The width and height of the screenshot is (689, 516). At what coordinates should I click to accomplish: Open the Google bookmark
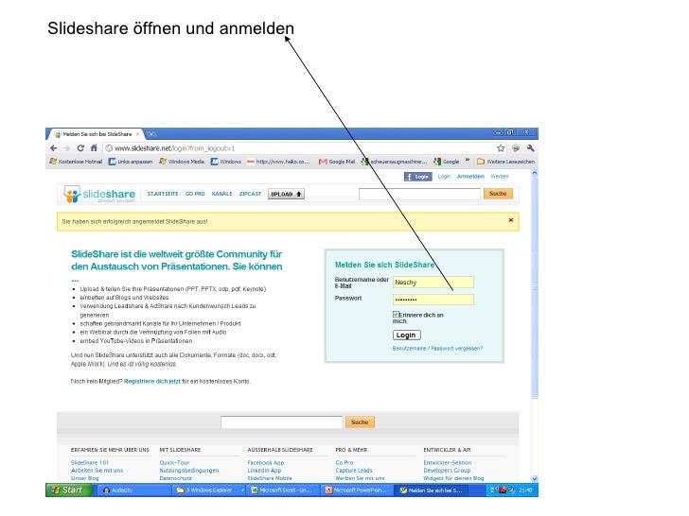pos(446,162)
